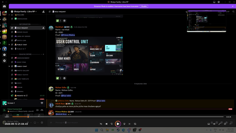Click the back arrow in title bar
The height and width of the screenshot is (133, 236).
(3, 2)
